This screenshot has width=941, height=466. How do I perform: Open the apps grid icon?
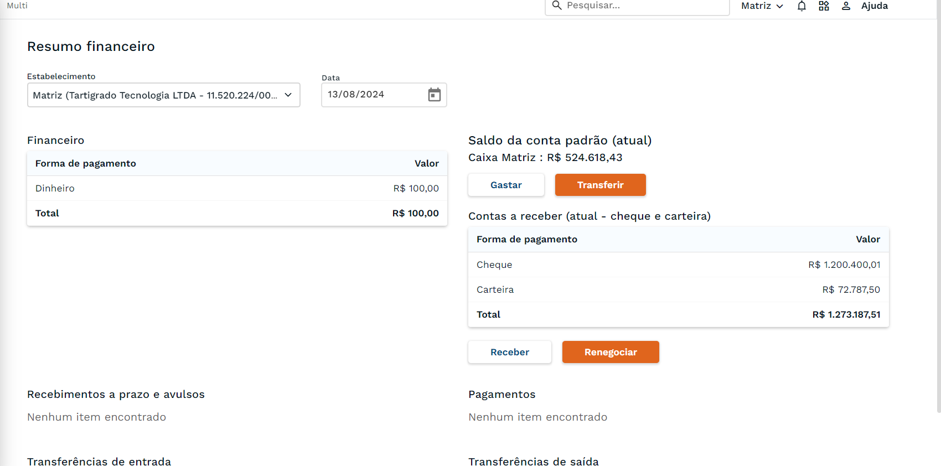[824, 6]
